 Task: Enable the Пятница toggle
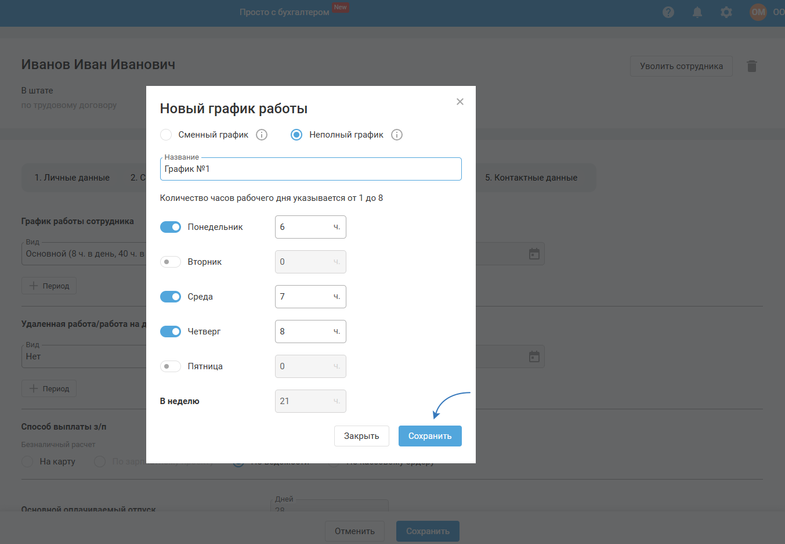[x=171, y=366]
